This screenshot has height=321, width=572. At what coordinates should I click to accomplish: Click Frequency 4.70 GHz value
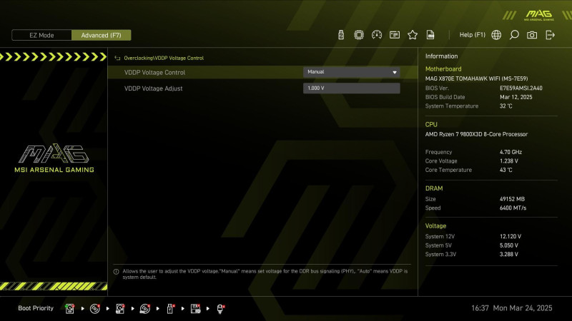tap(511, 152)
